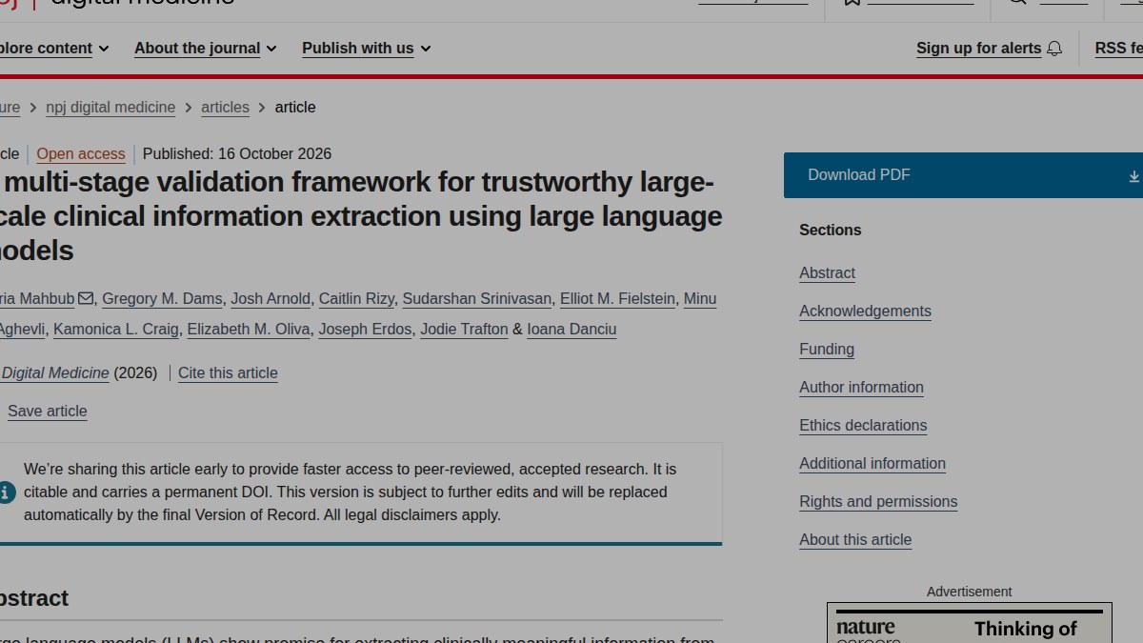Jump to the Acknowledgements section
This screenshot has width=1143, height=643.
(x=865, y=311)
